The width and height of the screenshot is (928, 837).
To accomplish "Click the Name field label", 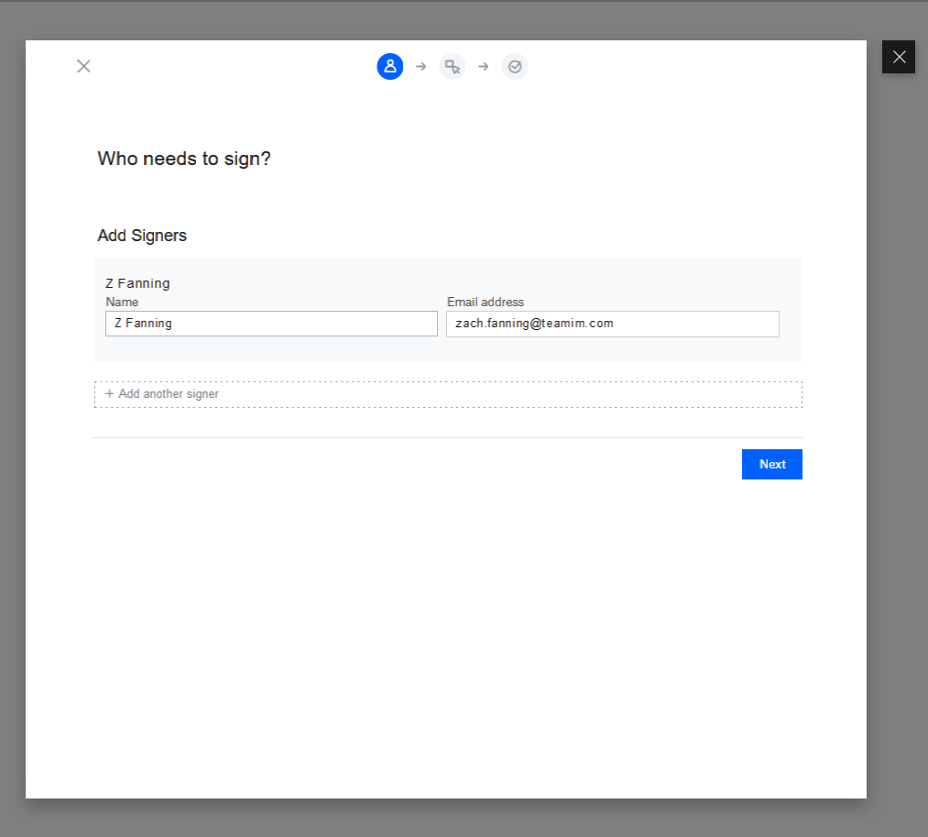I will (x=121, y=302).
